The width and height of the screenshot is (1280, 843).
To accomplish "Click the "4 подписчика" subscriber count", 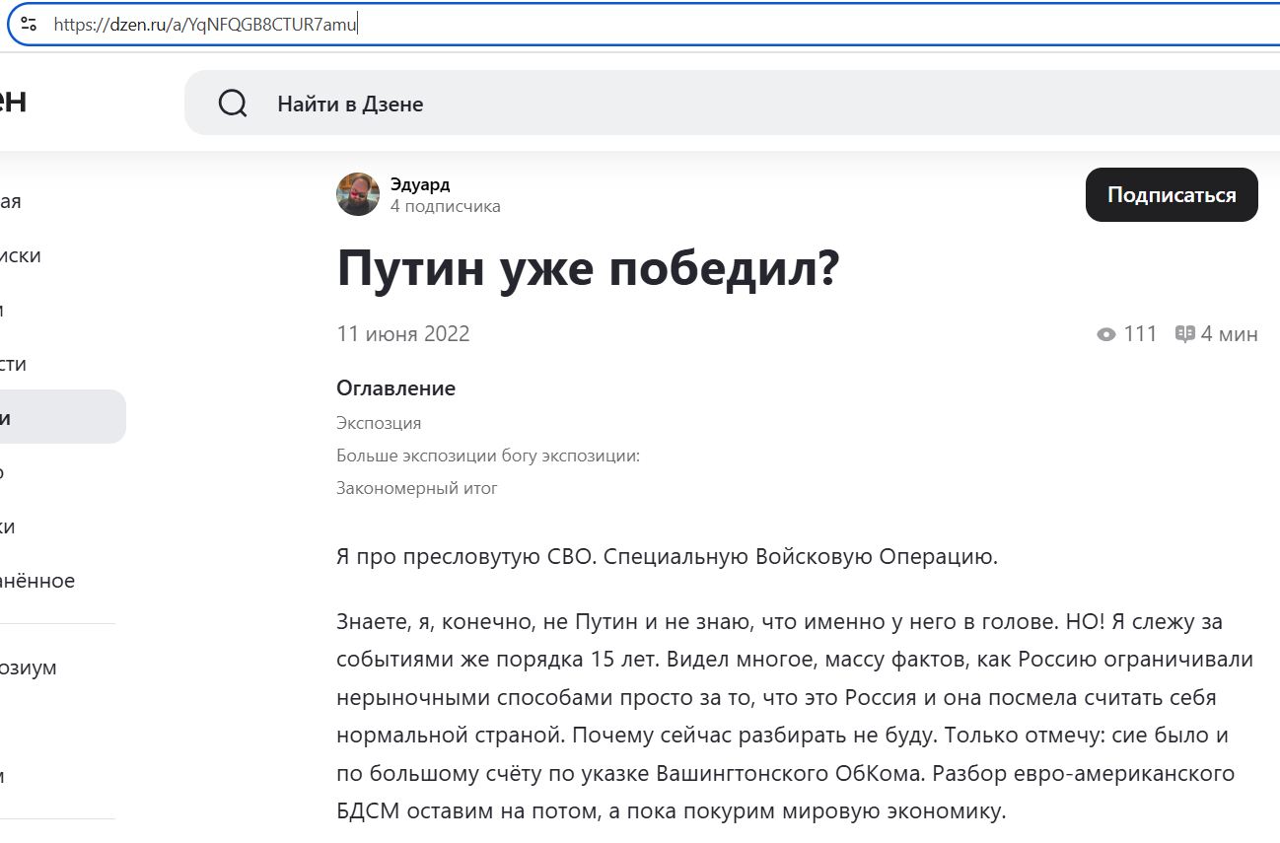I will [x=445, y=206].
